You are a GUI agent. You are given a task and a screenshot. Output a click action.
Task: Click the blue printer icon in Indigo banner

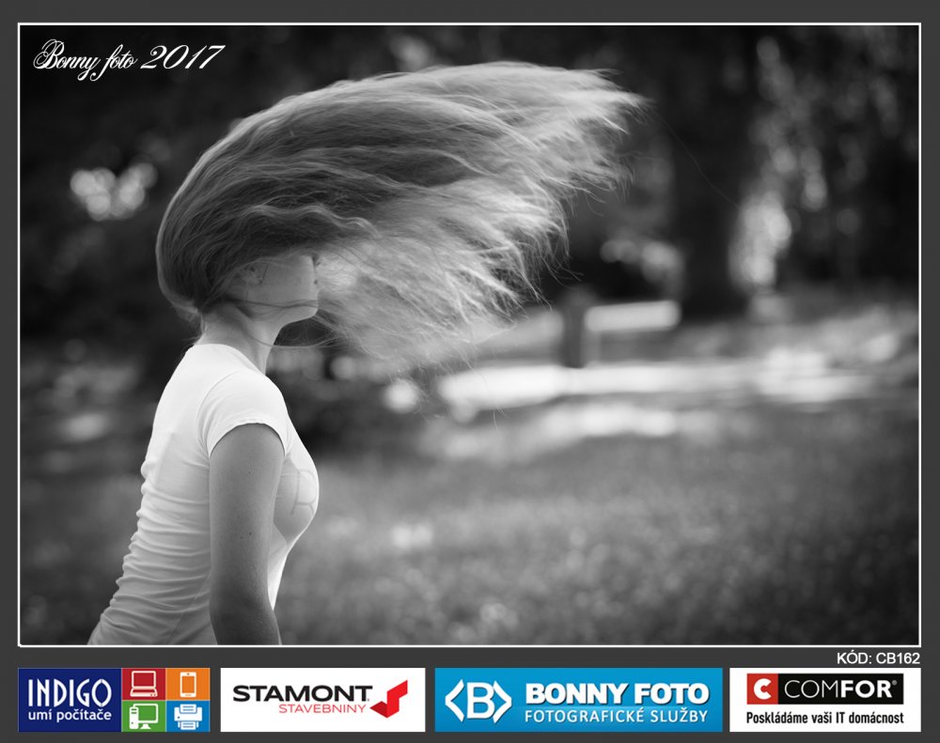188,716
